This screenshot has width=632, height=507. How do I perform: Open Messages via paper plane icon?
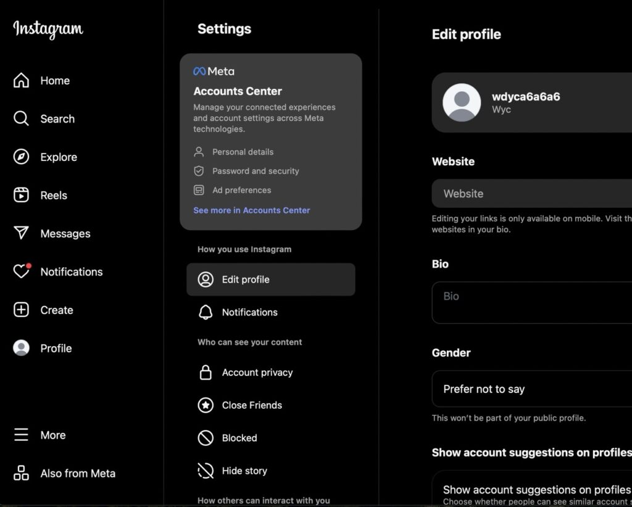pos(22,233)
